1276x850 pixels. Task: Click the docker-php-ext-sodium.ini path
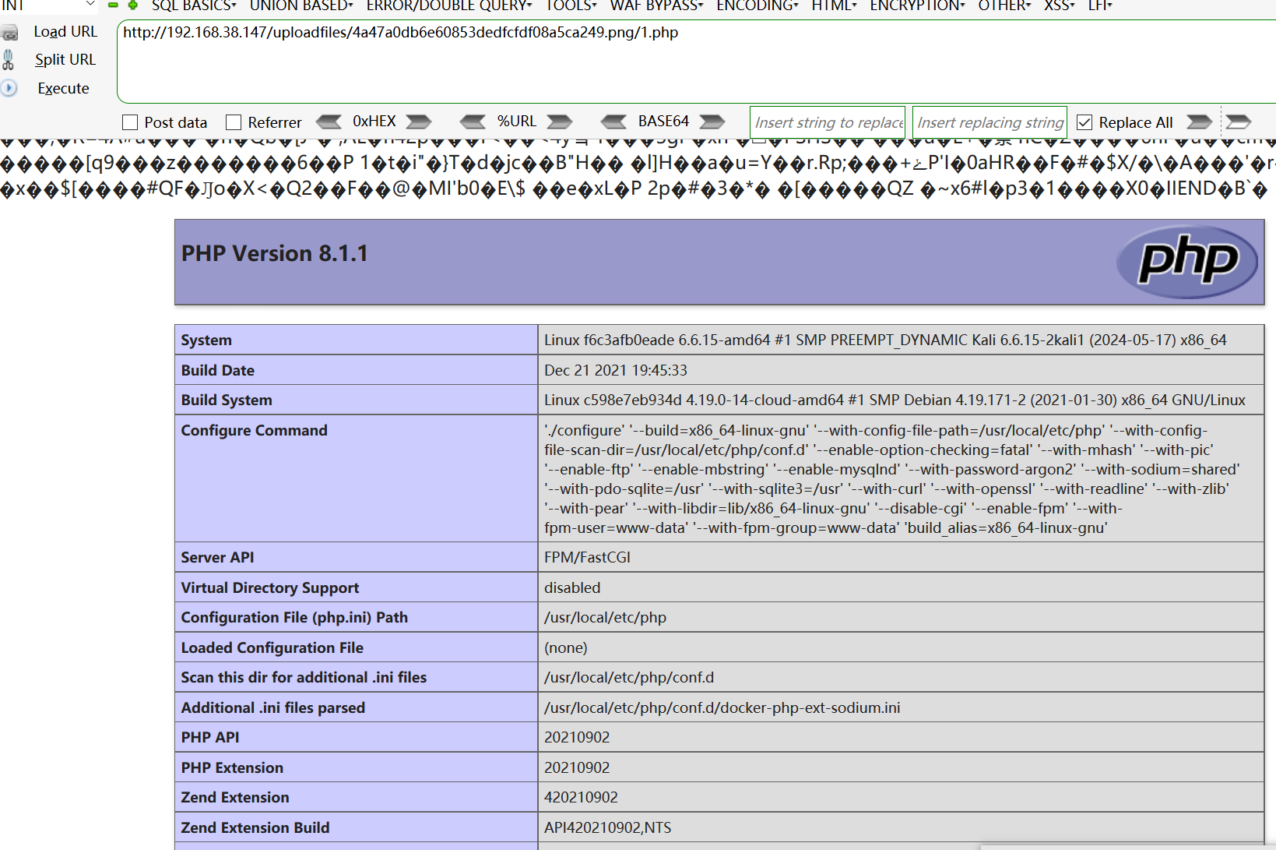(722, 708)
